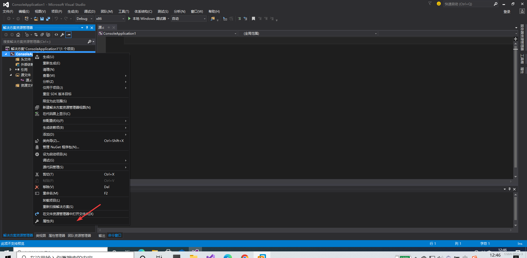This screenshot has width=527, height=258.
Task: Select the 头文件 folder in the tree
Action: point(26,59)
